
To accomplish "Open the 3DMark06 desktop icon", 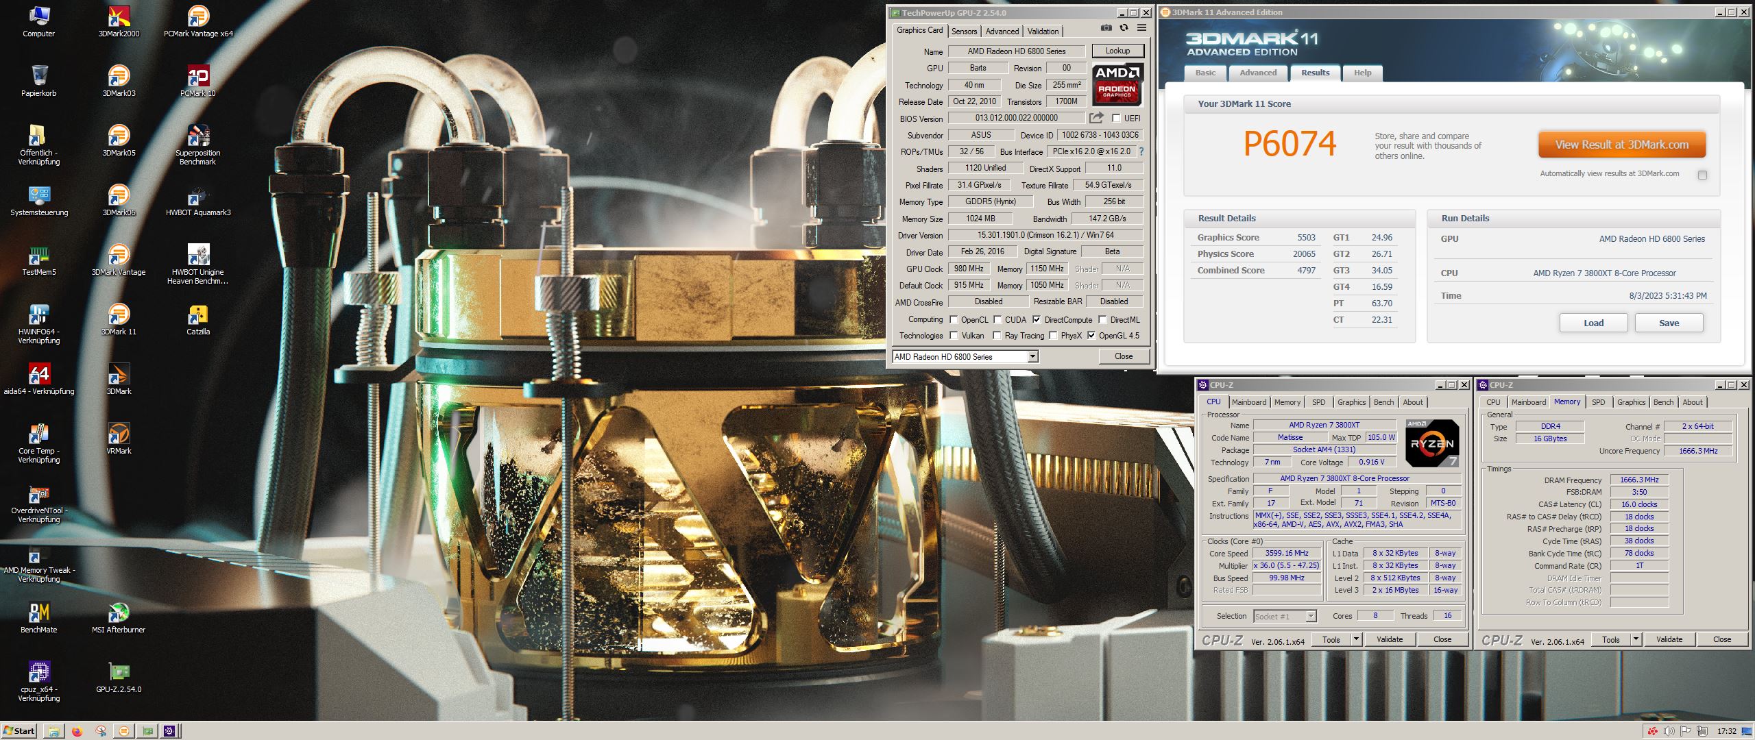I will [x=119, y=200].
